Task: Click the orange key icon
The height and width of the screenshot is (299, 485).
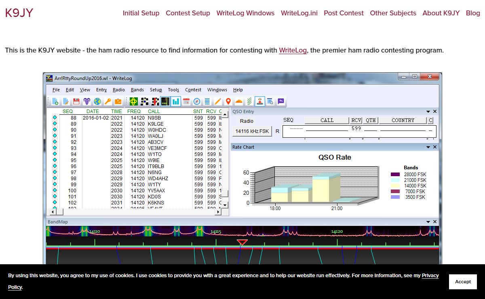Action: coord(108,101)
